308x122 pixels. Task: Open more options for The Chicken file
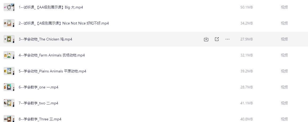tap(227, 39)
